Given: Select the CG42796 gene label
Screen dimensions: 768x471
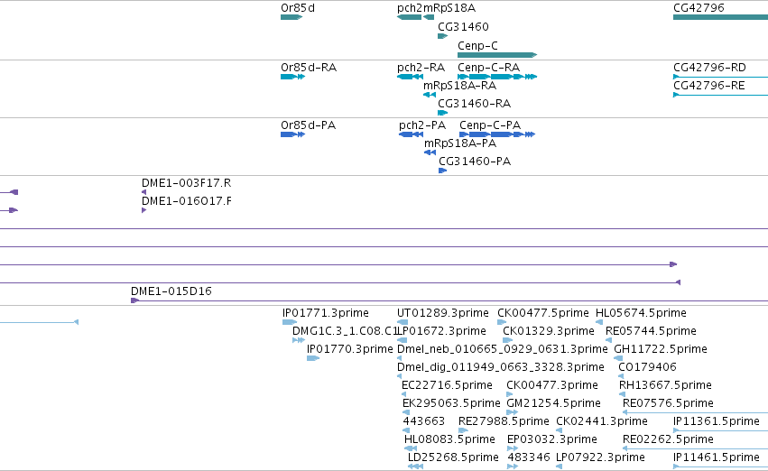Looking at the screenshot, I should pyautogui.click(x=699, y=8).
